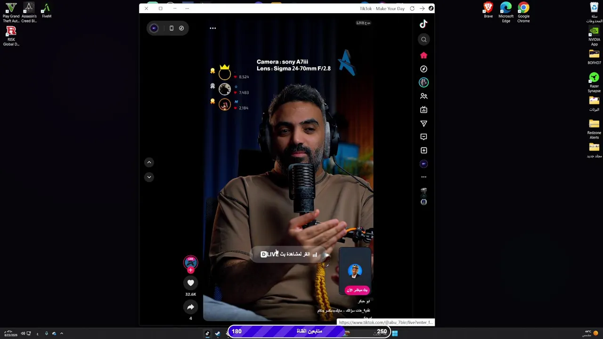Open the NVIDIA App shortcut
The width and height of the screenshot is (603, 339).
(x=594, y=37)
